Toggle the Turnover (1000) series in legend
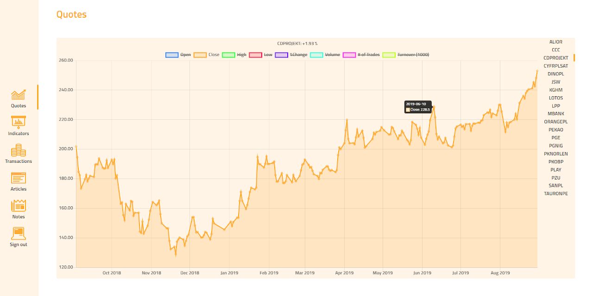Viewport: 593px width, 296px height. point(406,55)
